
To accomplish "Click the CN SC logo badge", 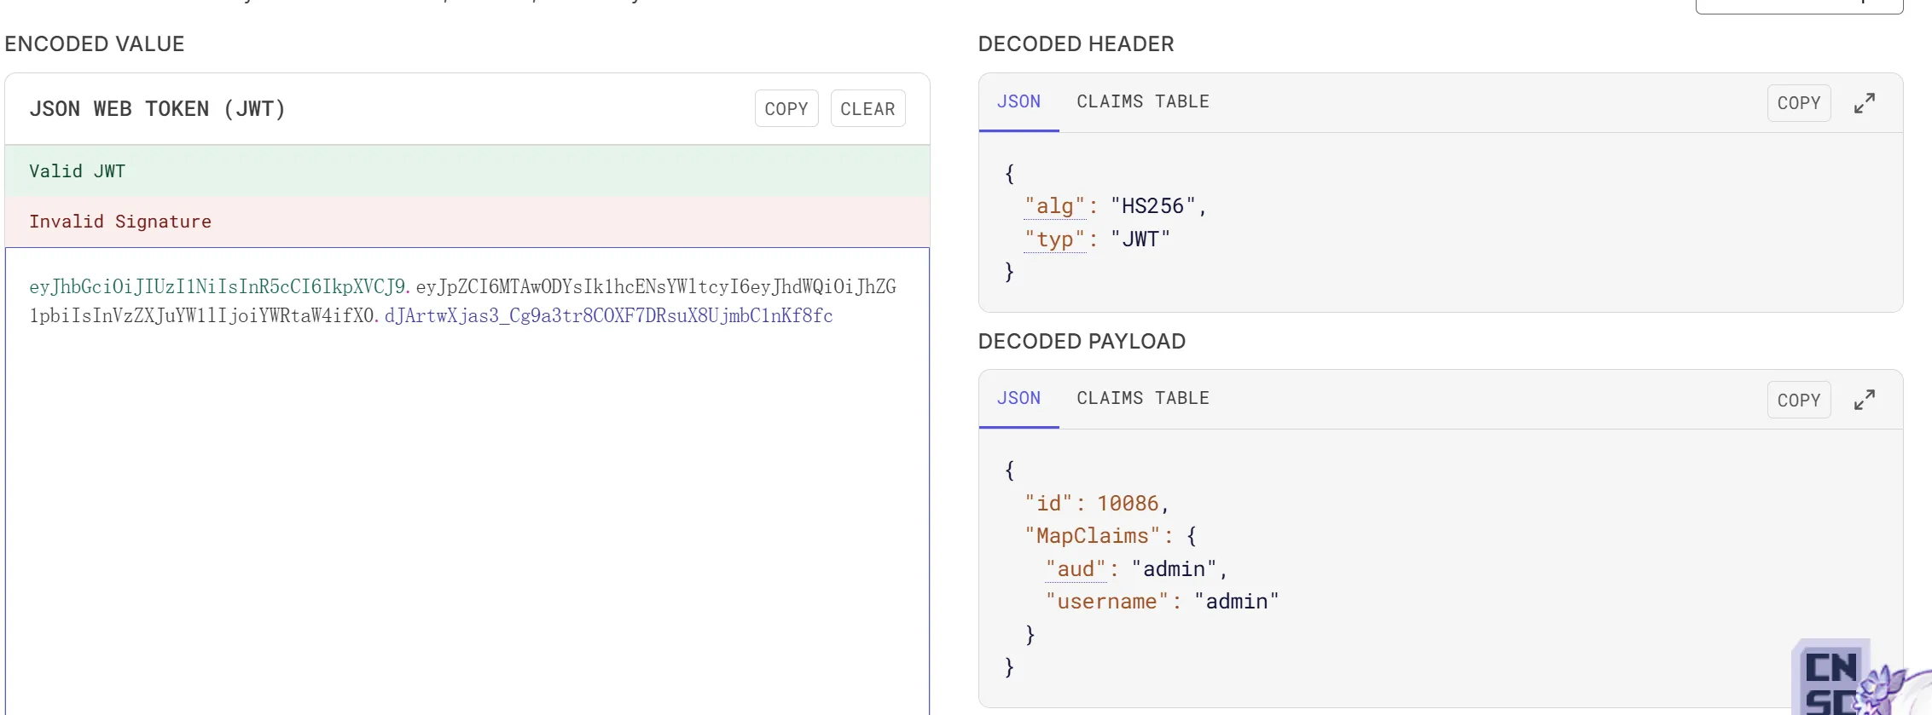I will click(1831, 678).
